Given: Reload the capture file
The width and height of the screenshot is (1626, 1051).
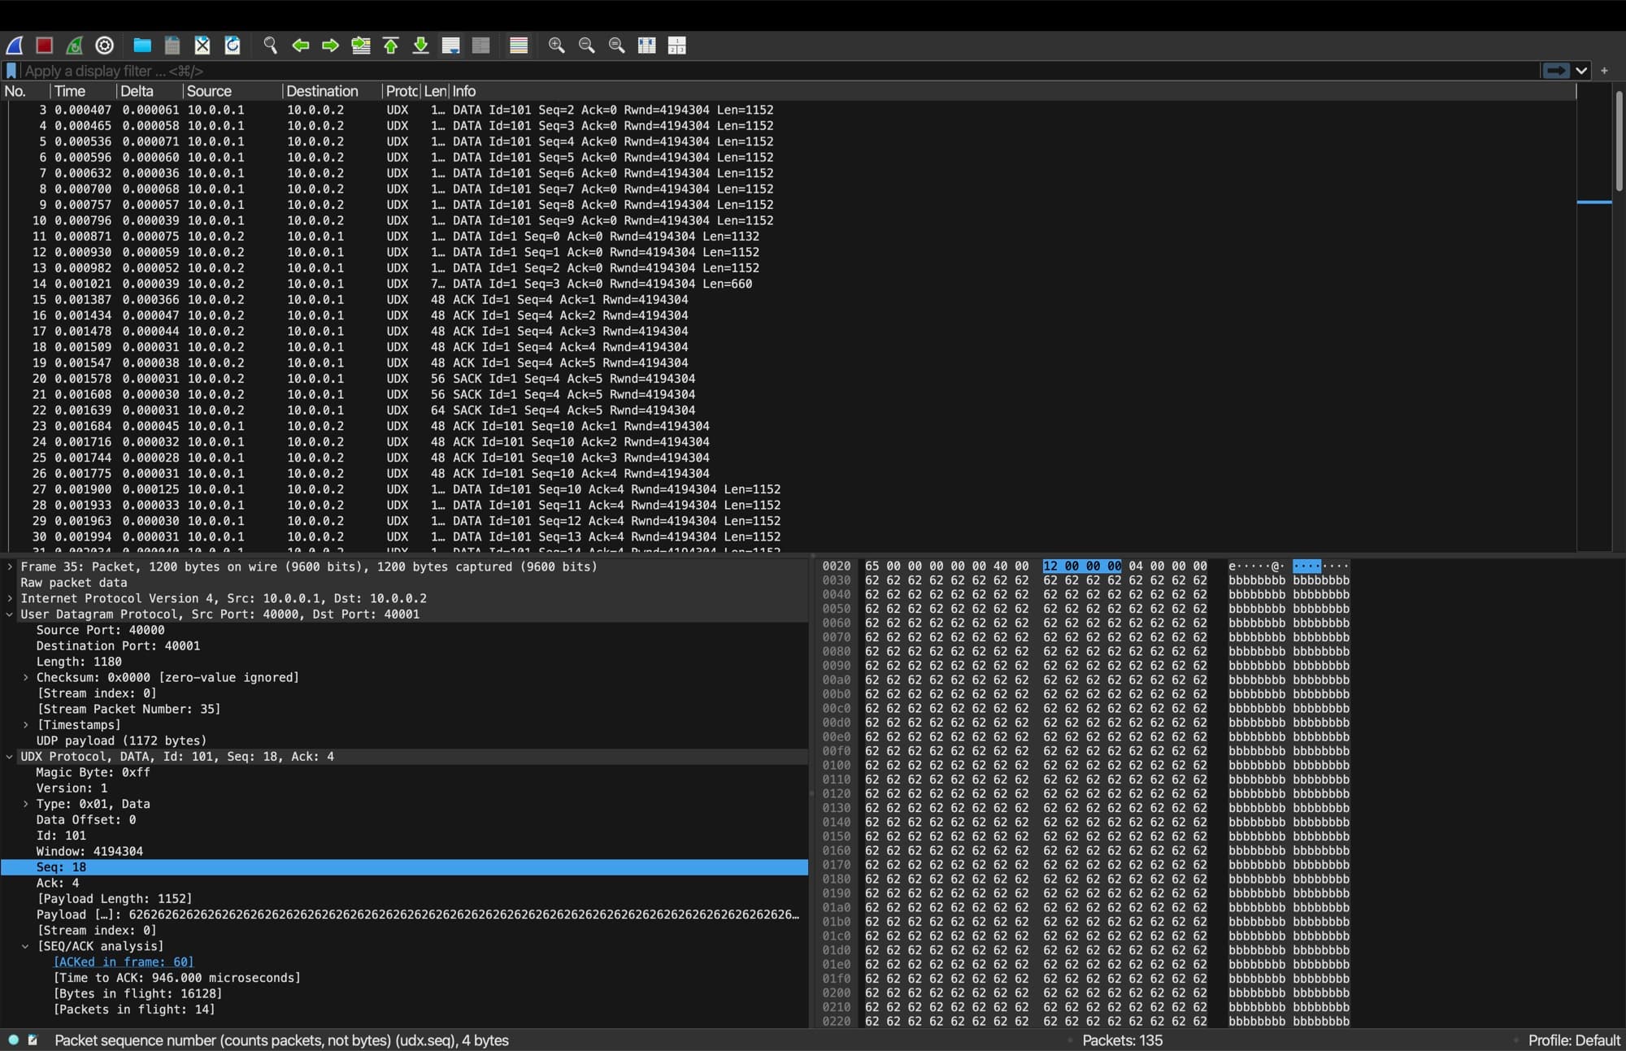Looking at the screenshot, I should pos(233,46).
